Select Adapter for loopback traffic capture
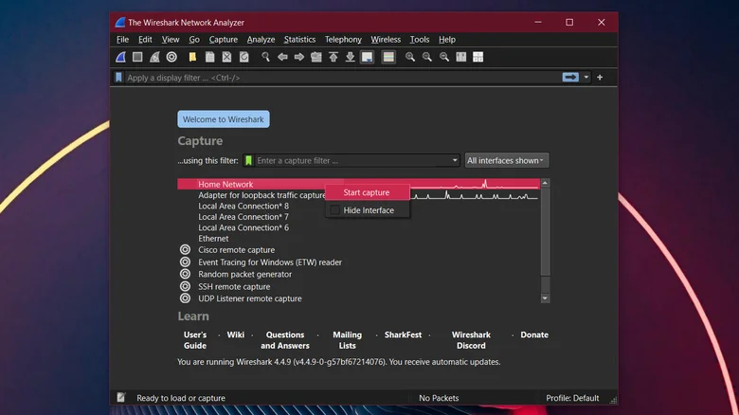Viewport: 739px width, 415px height. pyautogui.click(x=261, y=195)
